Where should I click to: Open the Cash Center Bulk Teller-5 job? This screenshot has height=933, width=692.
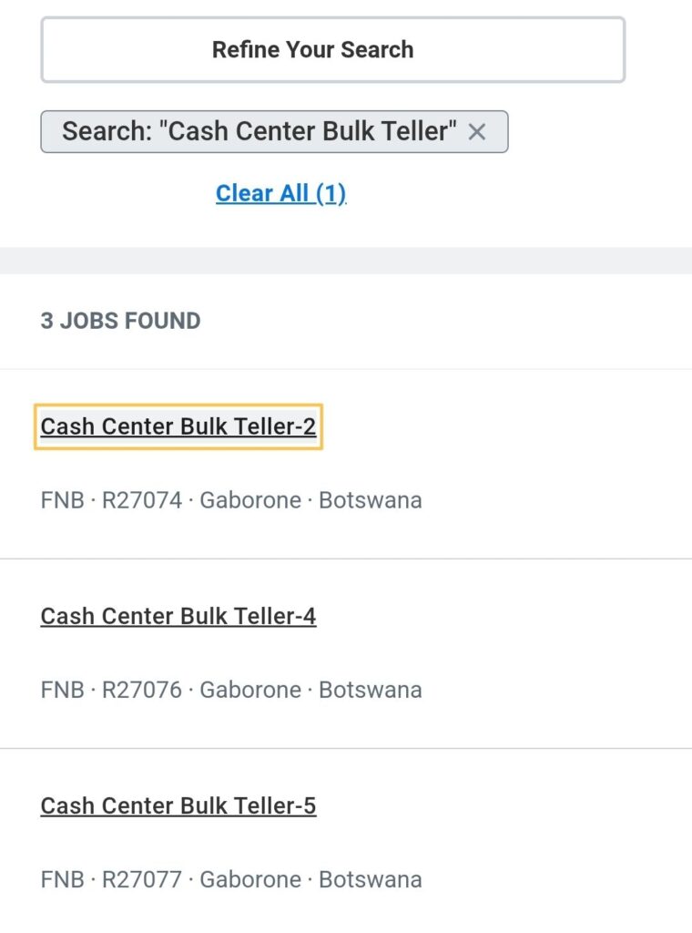point(178,805)
